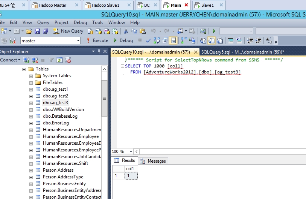Parse query with blue checkmark
Screen dimensions: 306x199
[x=148, y=40]
